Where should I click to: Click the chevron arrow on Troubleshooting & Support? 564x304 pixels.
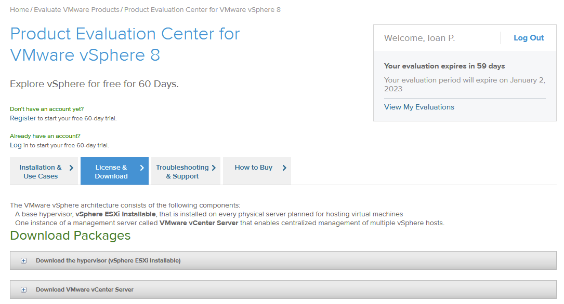214,168
